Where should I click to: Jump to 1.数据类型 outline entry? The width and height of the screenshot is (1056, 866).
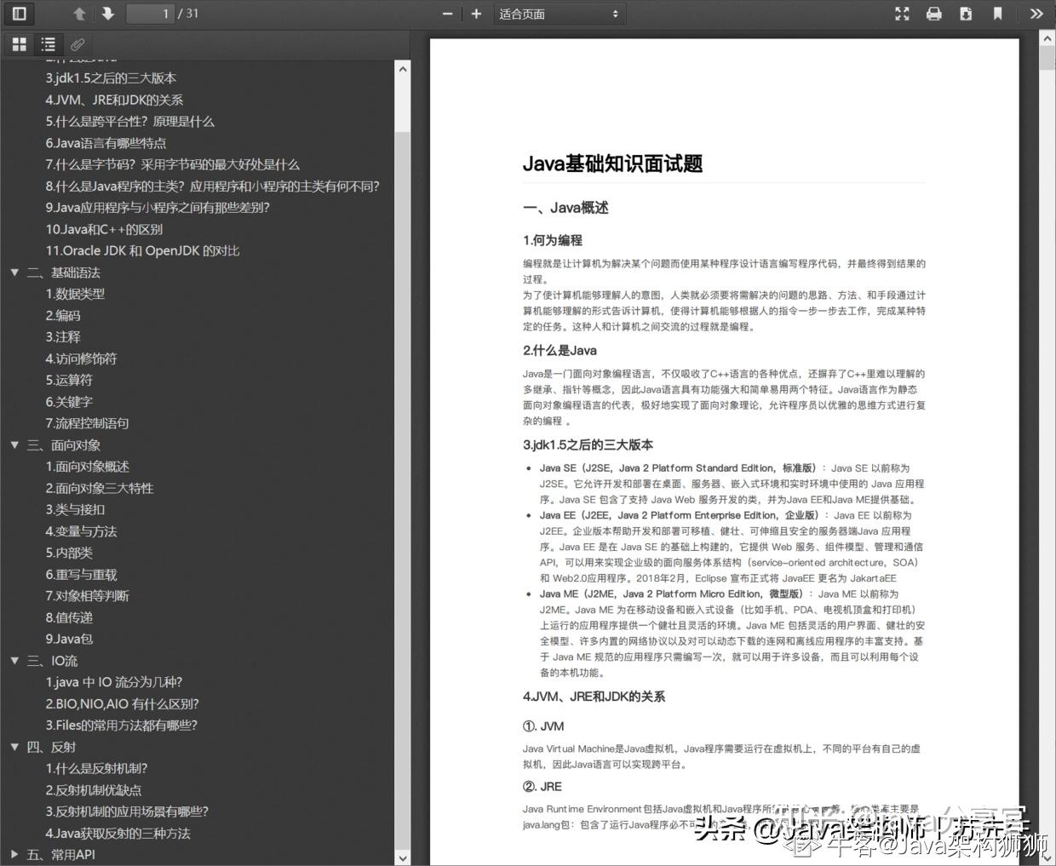tap(76, 294)
